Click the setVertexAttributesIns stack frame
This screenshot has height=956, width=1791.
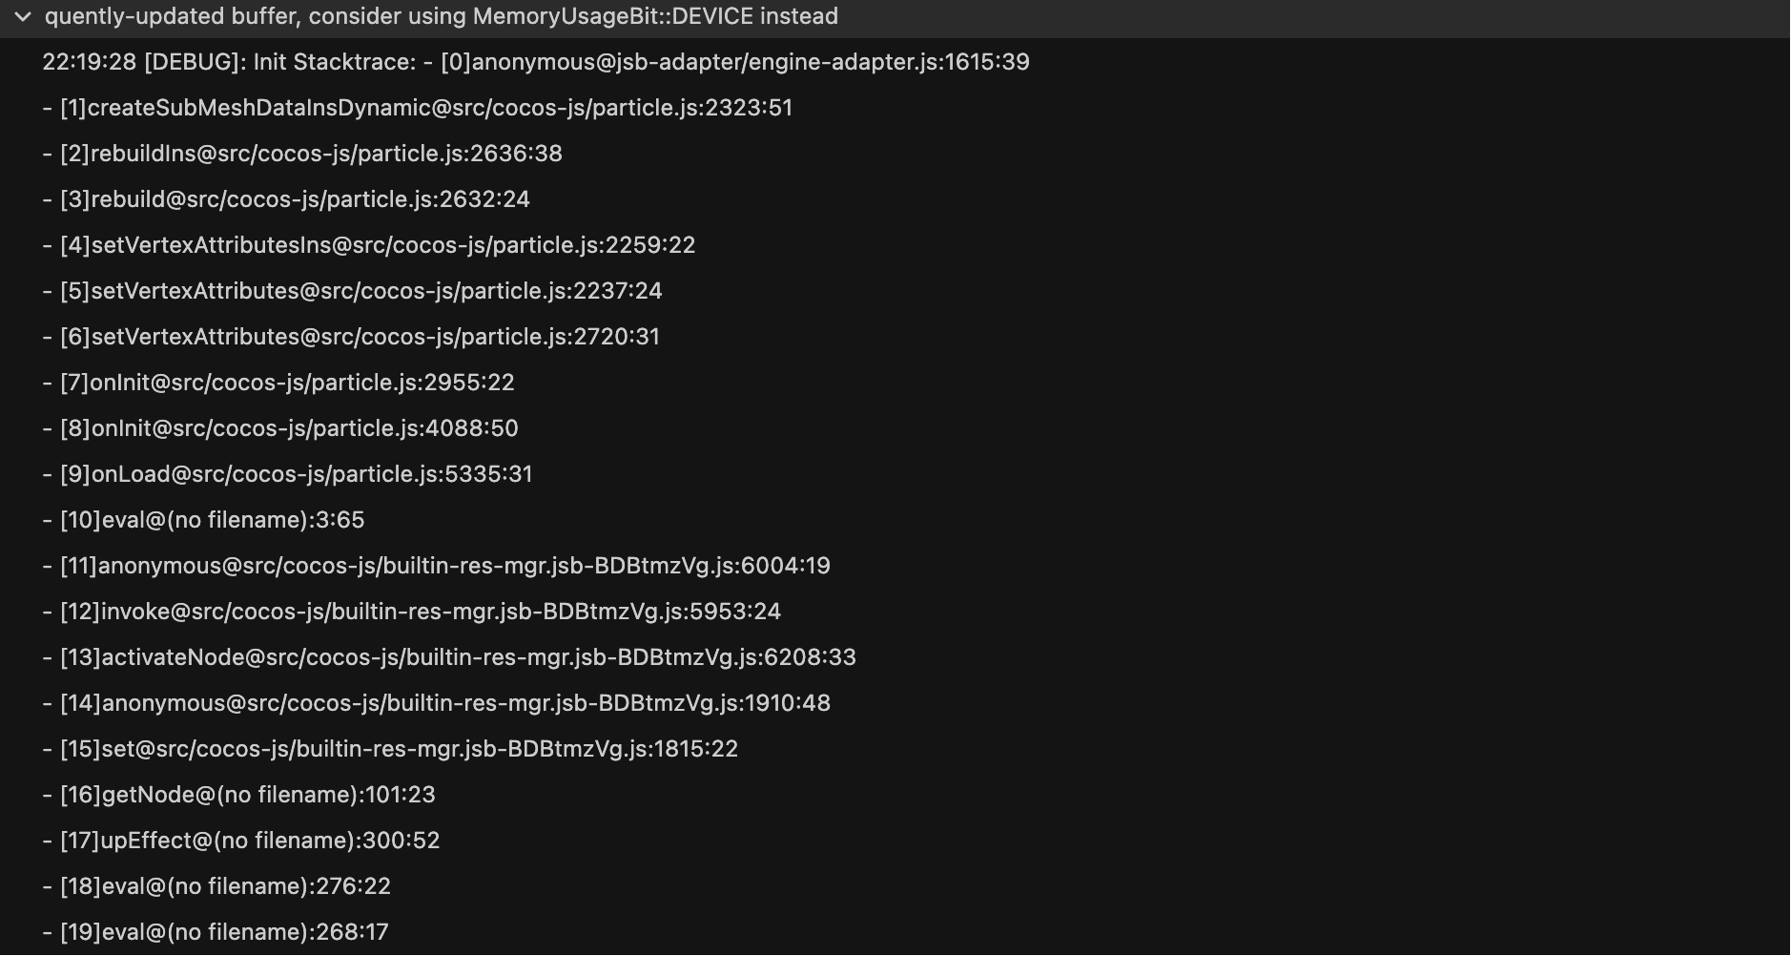tap(369, 246)
